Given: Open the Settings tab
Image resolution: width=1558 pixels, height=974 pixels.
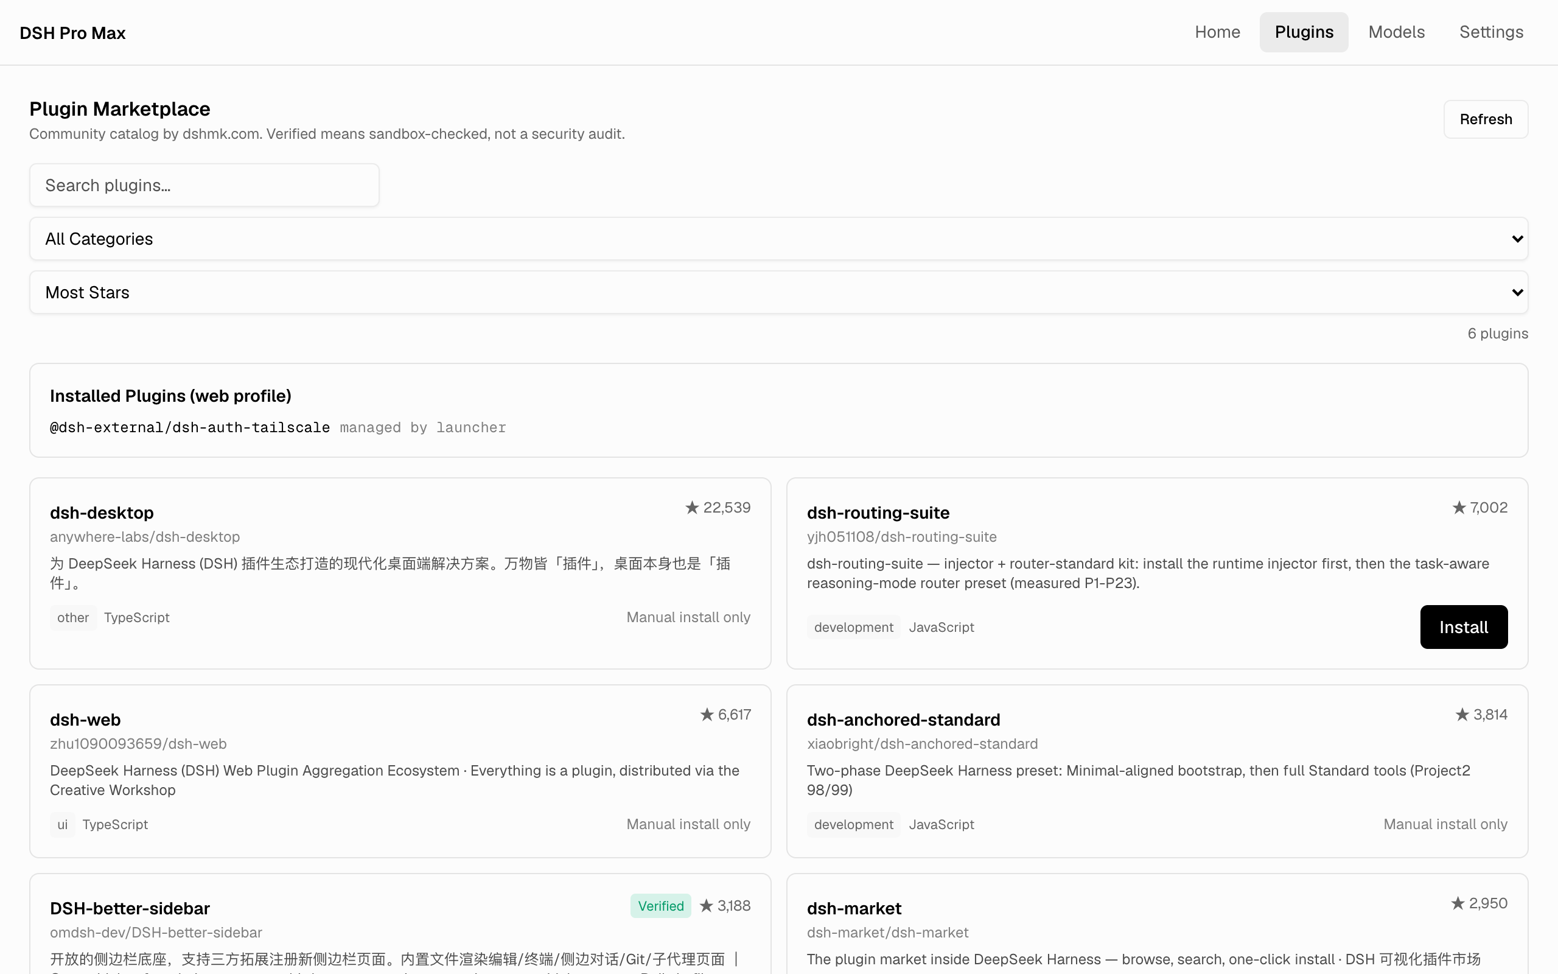Looking at the screenshot, I should tap(1490, 32).
